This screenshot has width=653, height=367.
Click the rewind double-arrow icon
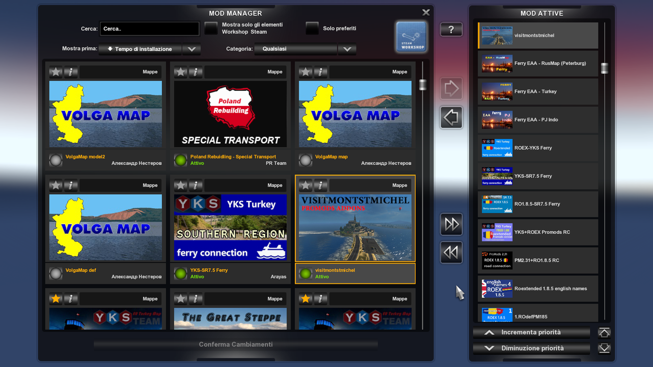pos(451,252)
